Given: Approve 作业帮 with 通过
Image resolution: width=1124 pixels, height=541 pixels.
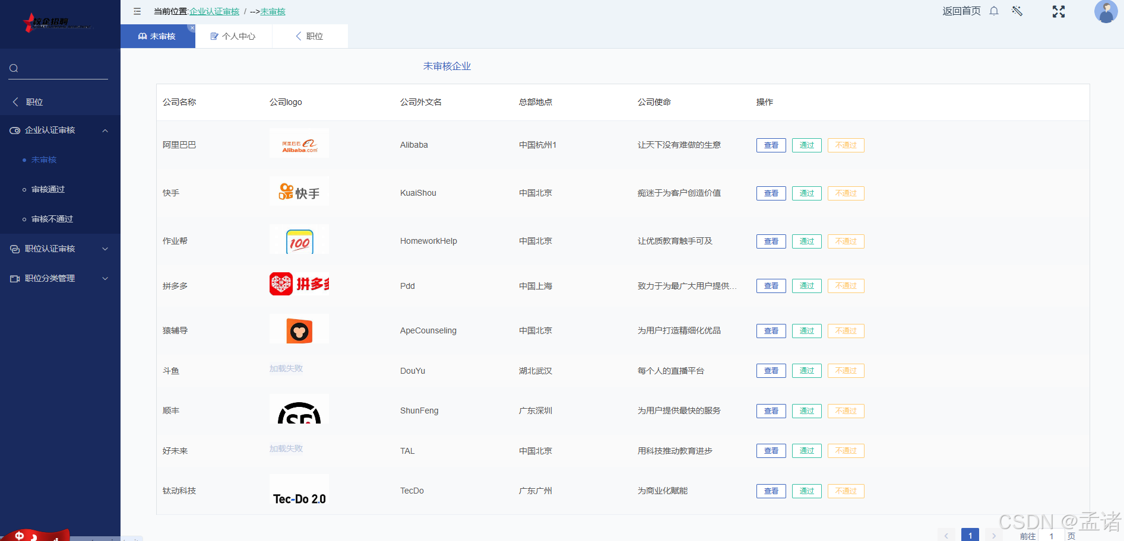Looking at the screenshot, I should tap(806, 241).
